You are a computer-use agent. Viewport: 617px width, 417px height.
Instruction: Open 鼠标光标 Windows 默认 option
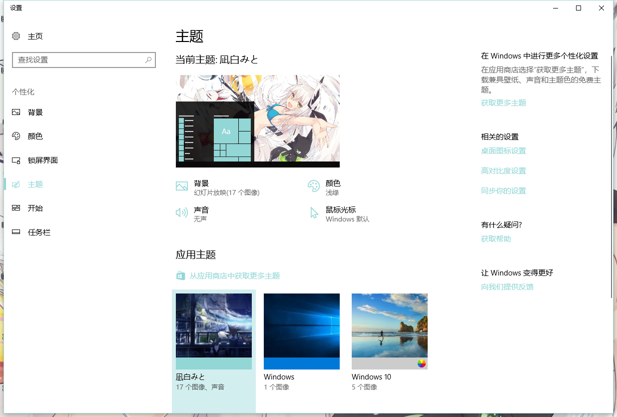[340, 214]
